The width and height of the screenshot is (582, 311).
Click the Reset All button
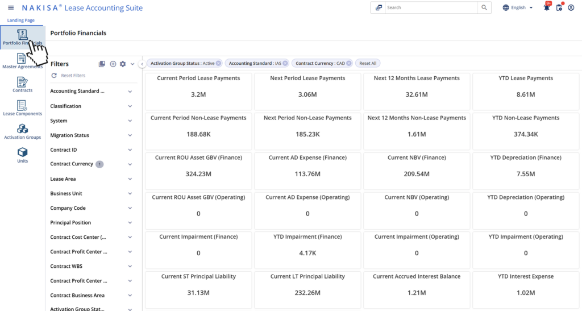coord(368,63)
